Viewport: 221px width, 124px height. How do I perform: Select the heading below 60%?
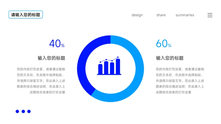pyautogui.click(x=170, y=58)
